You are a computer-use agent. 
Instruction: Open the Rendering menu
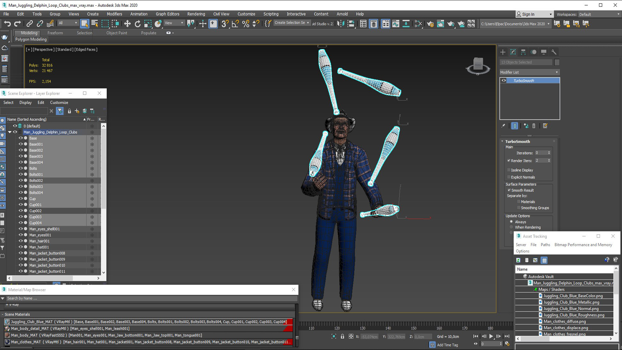[x=196, y=14]
